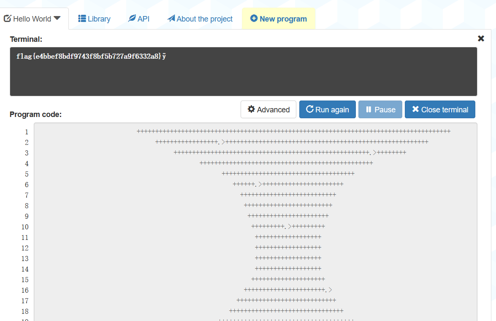The height and width of the screenshot is (321, 496).
Task: Click the refresh icon on Run again
Action: (310, 109)
